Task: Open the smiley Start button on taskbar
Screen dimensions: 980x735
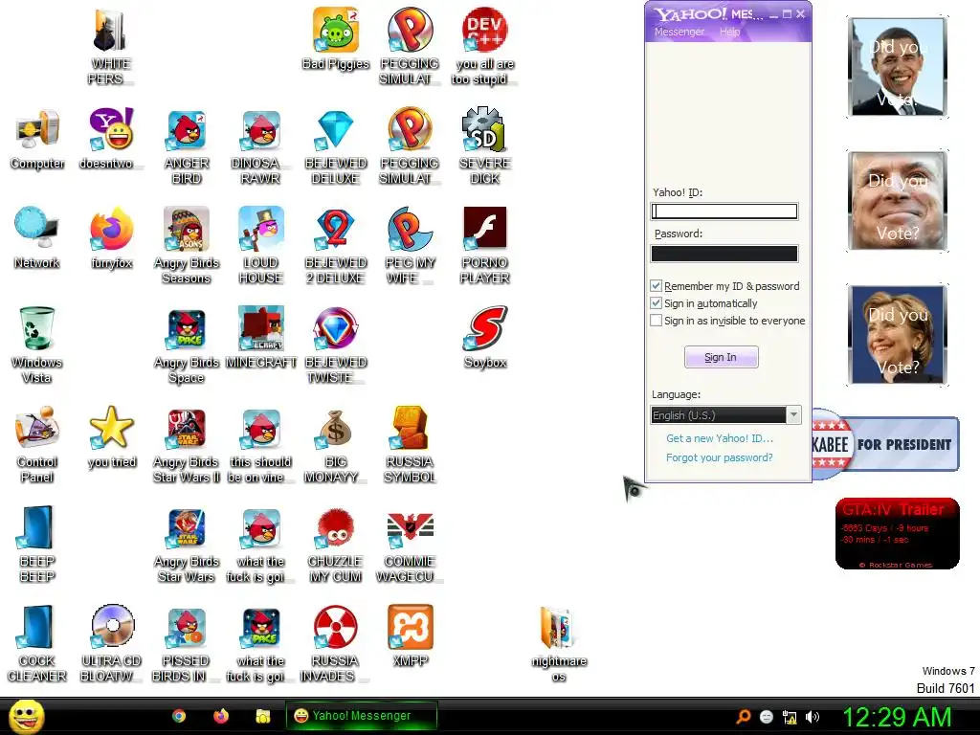Action: (x=26, y=716)
